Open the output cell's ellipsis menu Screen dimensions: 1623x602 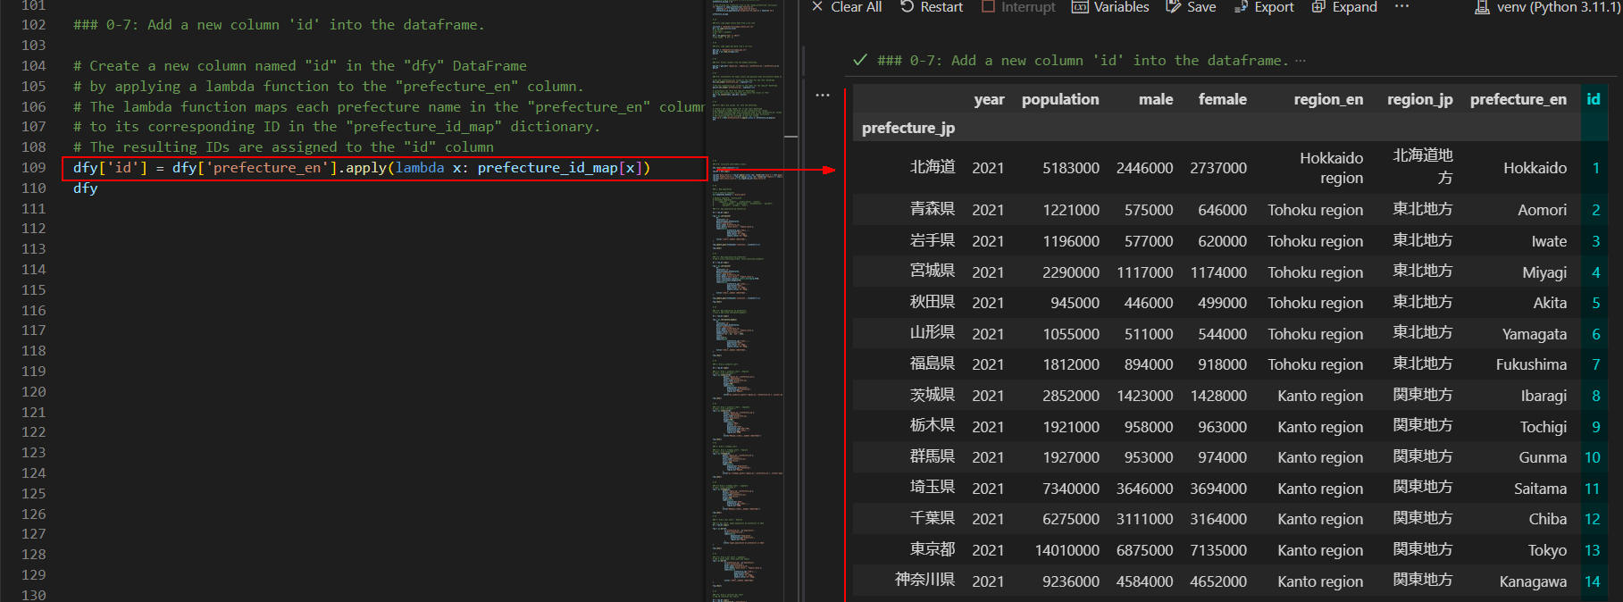pos(823,95)
